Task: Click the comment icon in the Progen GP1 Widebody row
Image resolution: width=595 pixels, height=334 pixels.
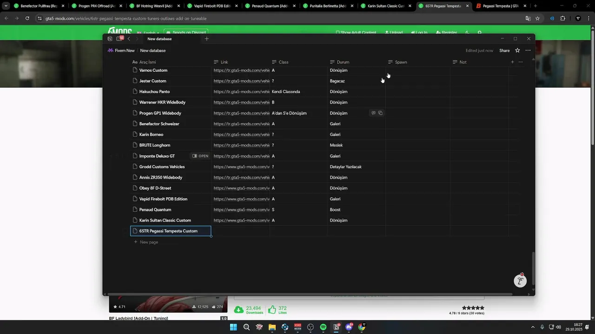Action: coord(373,113)
